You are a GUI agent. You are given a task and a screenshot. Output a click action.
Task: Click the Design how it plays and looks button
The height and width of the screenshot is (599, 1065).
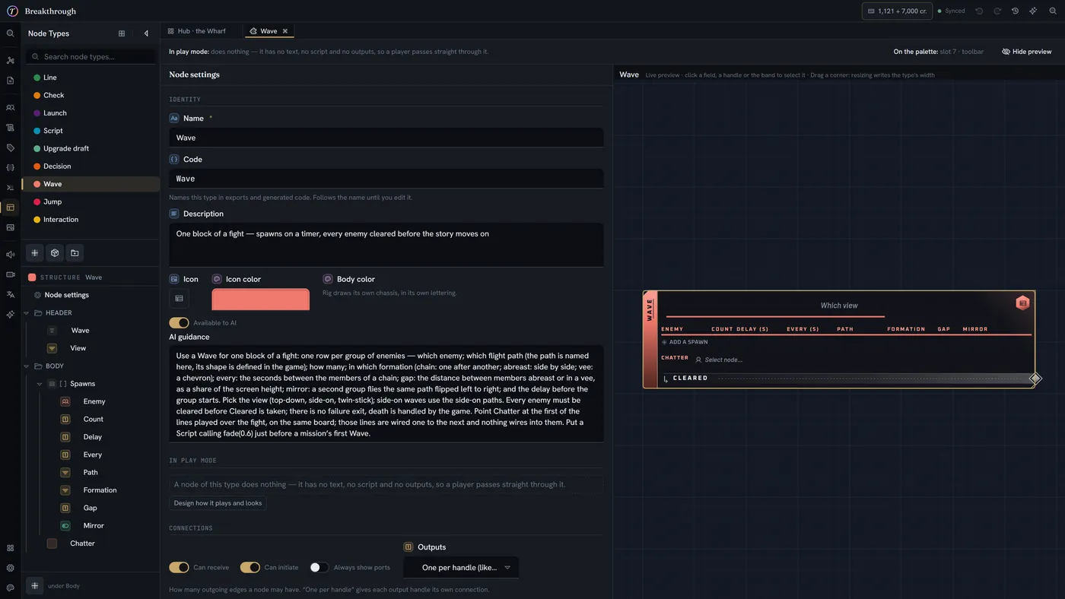click(218, 503)
